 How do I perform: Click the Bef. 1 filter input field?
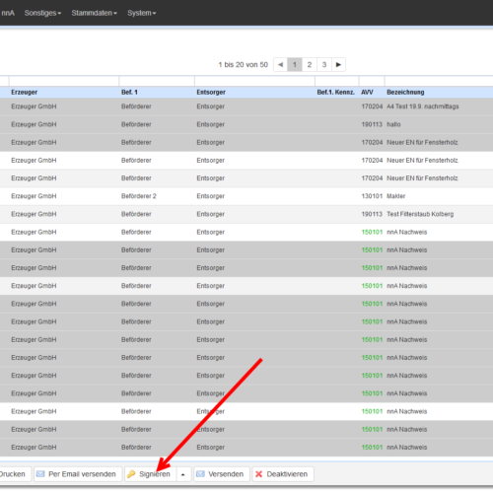(157, 81)
